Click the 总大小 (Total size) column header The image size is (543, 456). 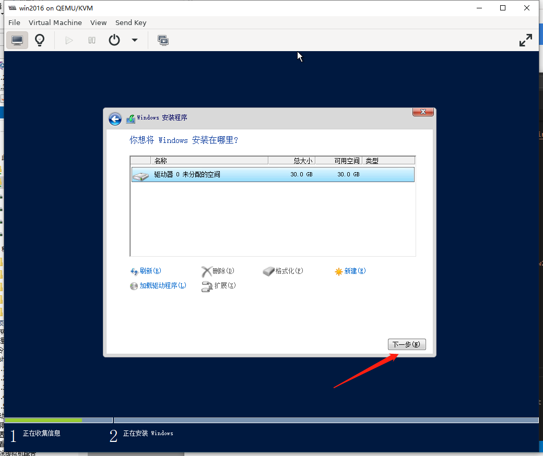291,161
